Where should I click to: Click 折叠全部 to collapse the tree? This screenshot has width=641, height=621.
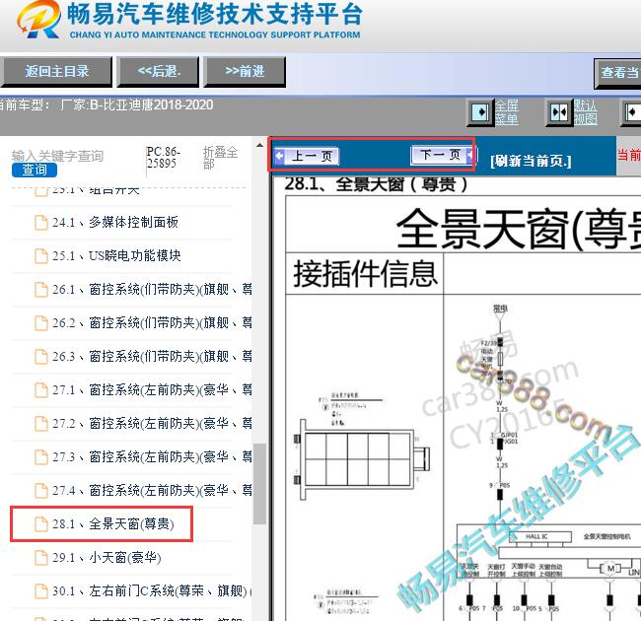(x=220, y=158)
